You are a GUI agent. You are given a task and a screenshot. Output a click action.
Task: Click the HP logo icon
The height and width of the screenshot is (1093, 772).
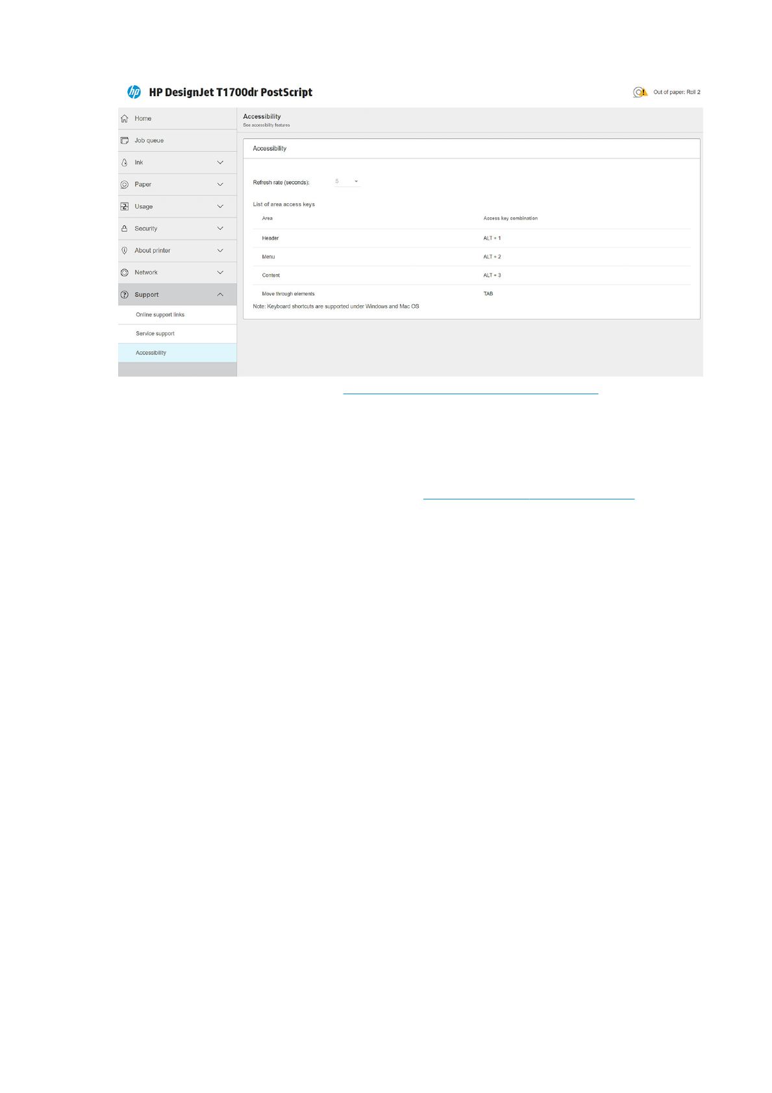pos(134,92)
